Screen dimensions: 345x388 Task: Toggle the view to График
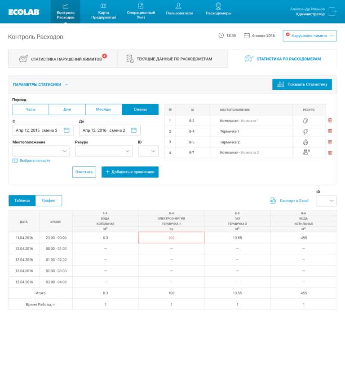[x=49, y=201]
